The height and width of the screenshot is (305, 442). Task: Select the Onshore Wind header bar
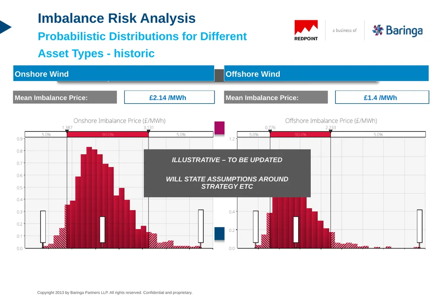click(x=114, y=73)
